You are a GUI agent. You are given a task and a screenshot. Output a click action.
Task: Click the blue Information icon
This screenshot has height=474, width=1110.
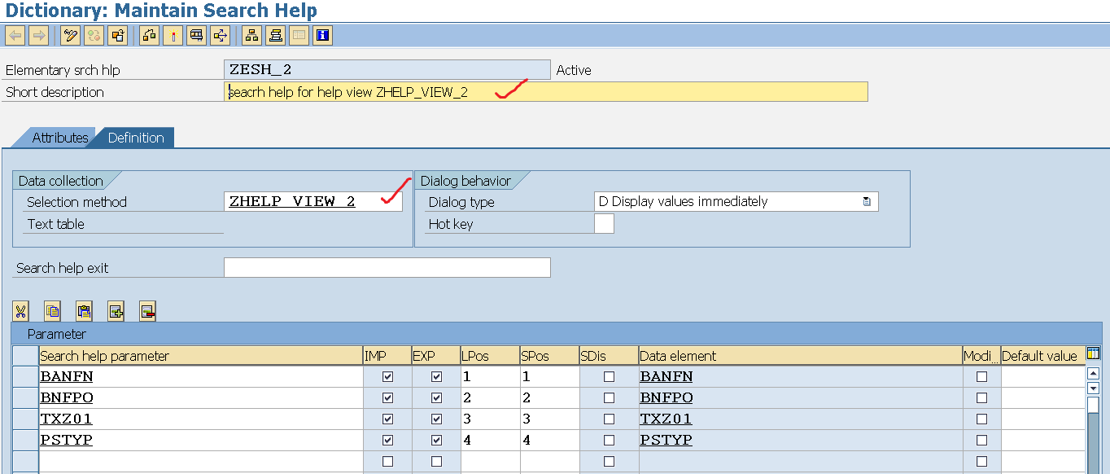(323, 35)
